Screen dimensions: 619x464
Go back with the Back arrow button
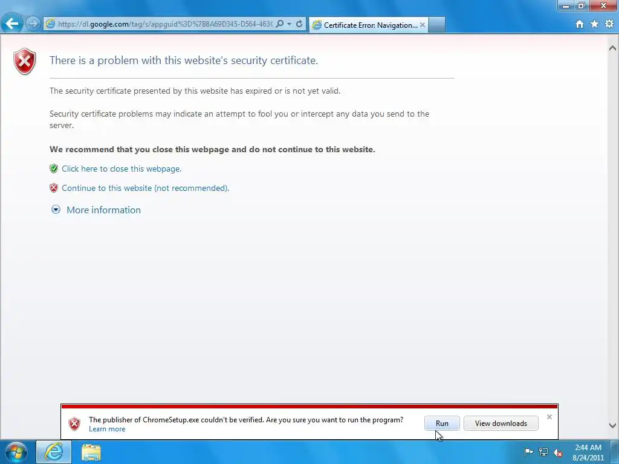pos(12,24)
